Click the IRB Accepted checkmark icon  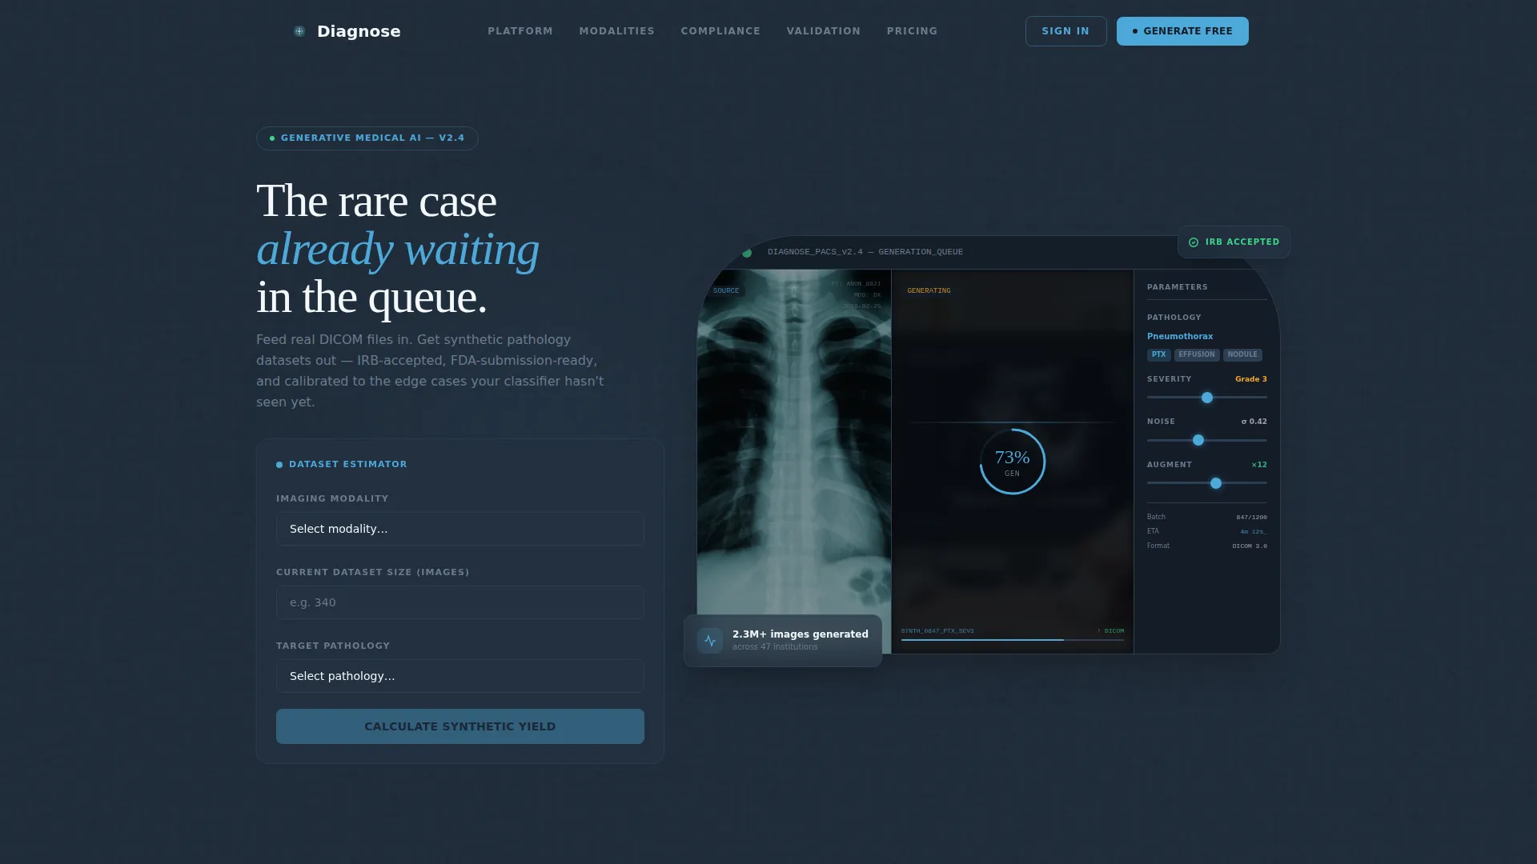click(1194, 242)
